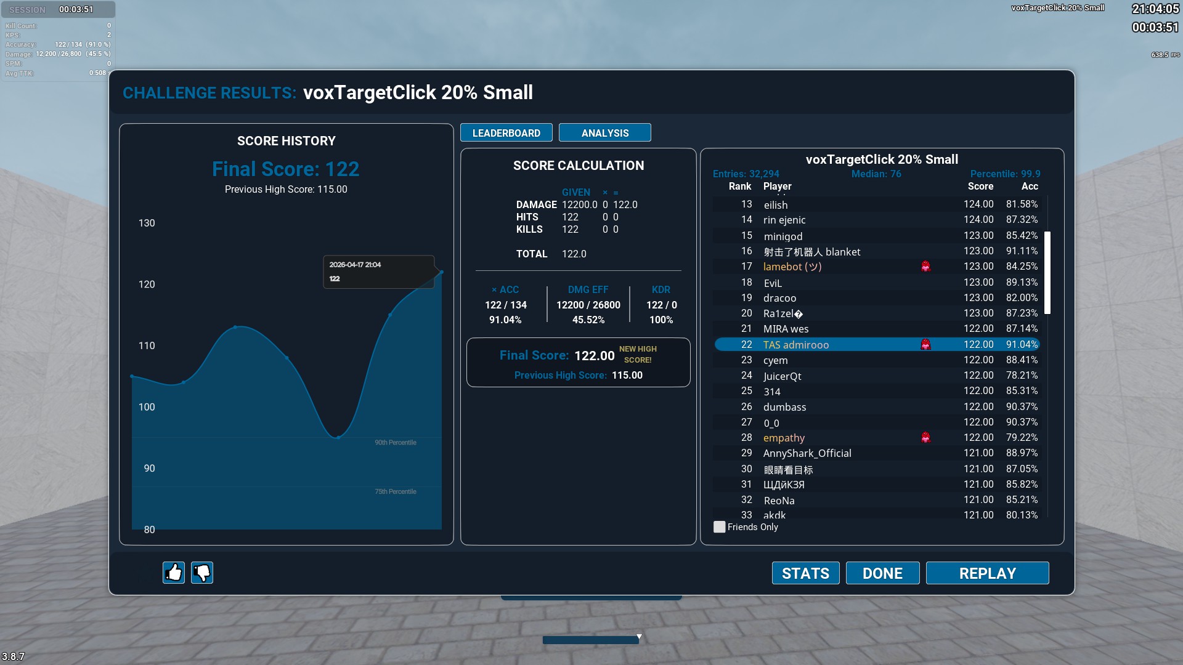This screenshot has height=665, width=1183.
Task: Click the leaderboard vertical scrollbar
Action: [1047, 272]
